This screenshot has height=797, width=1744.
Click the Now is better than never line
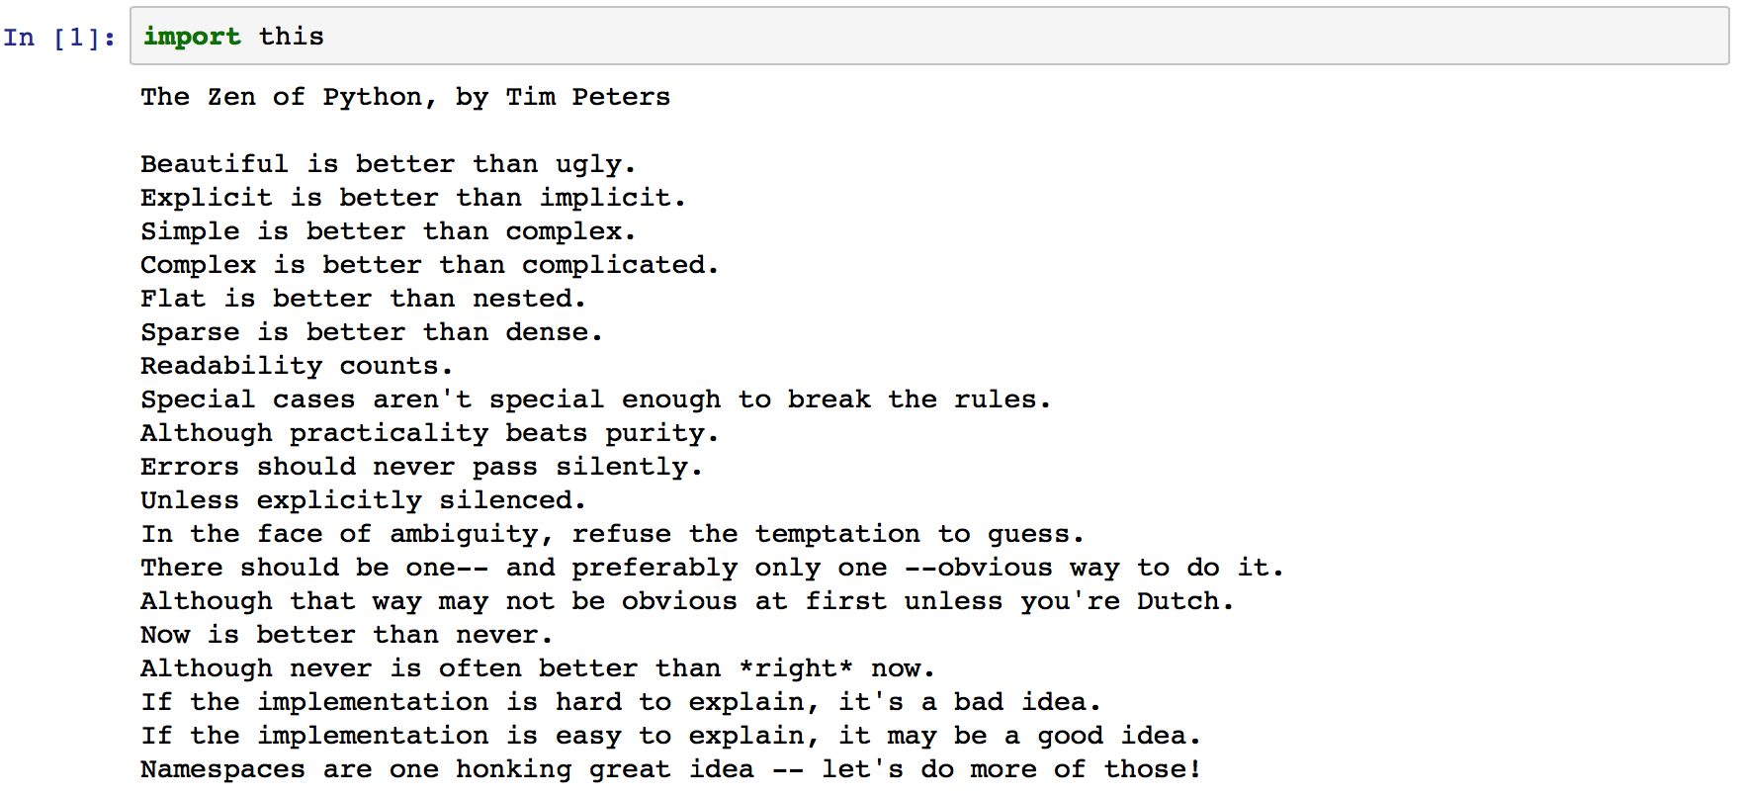tap(346, 635)
